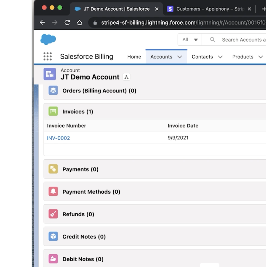Click the Payment Methods bell icon
Screen dimensions: 266x267
pos(53,192)
